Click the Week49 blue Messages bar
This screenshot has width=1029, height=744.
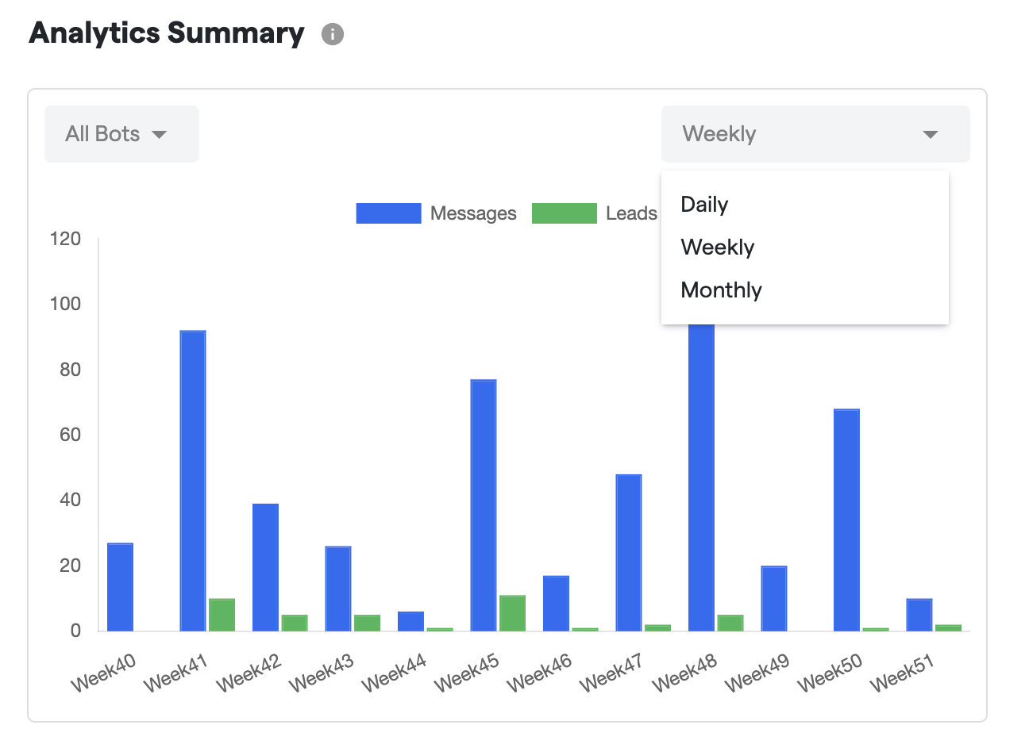(774, 598)
